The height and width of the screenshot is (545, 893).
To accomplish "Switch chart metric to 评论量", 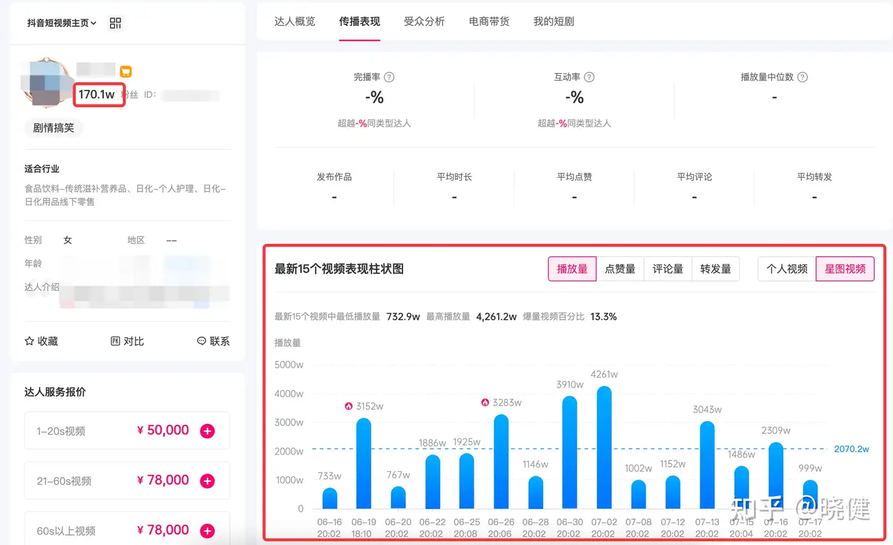I will [x=667, y=269].
